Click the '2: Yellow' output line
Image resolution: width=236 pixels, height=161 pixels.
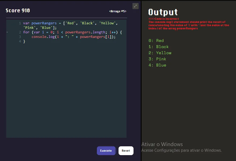(160, 53)
